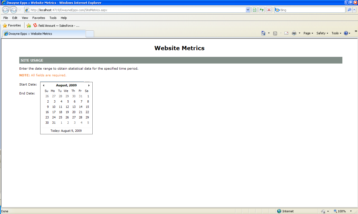358x214 pixels.
Task: Refresh the page with the Refresh icon
Action: 262,10
